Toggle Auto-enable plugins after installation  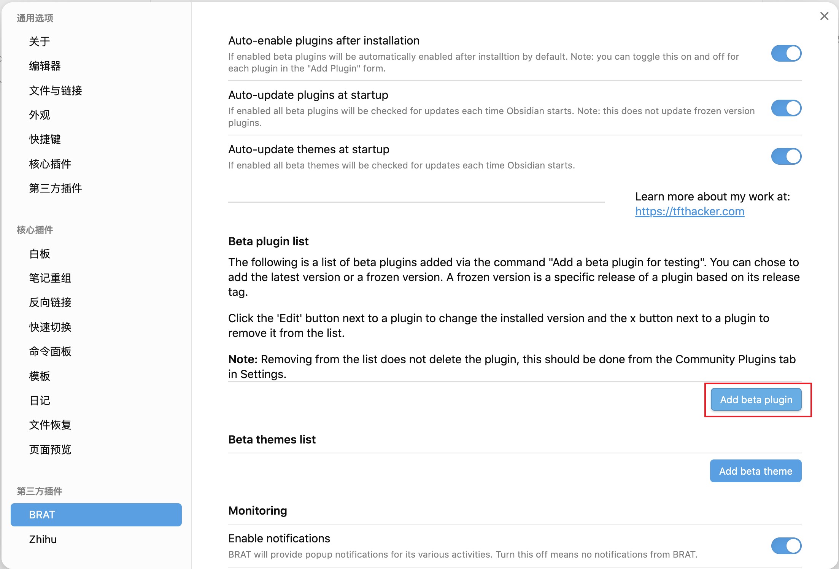pyautogui.click(x=786, y=54)
